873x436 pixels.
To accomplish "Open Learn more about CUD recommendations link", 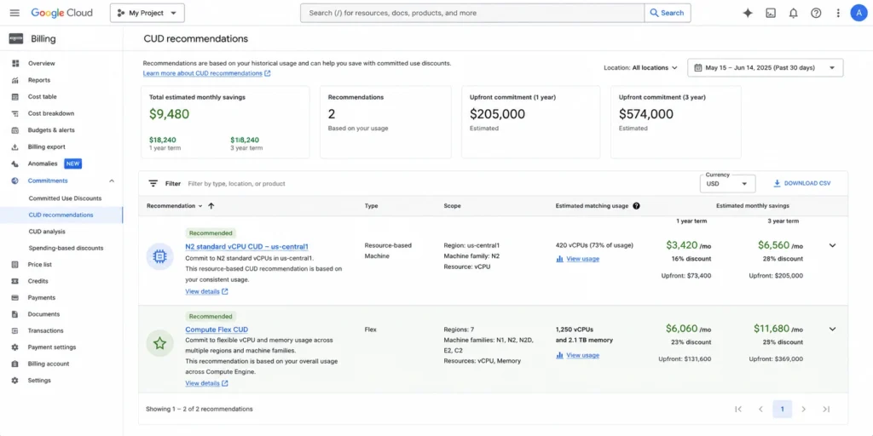I will [x=206, y=73].
